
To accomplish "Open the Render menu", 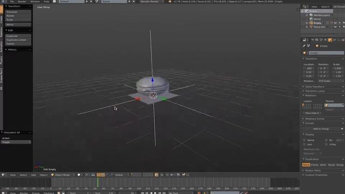I will pos(22,2).
